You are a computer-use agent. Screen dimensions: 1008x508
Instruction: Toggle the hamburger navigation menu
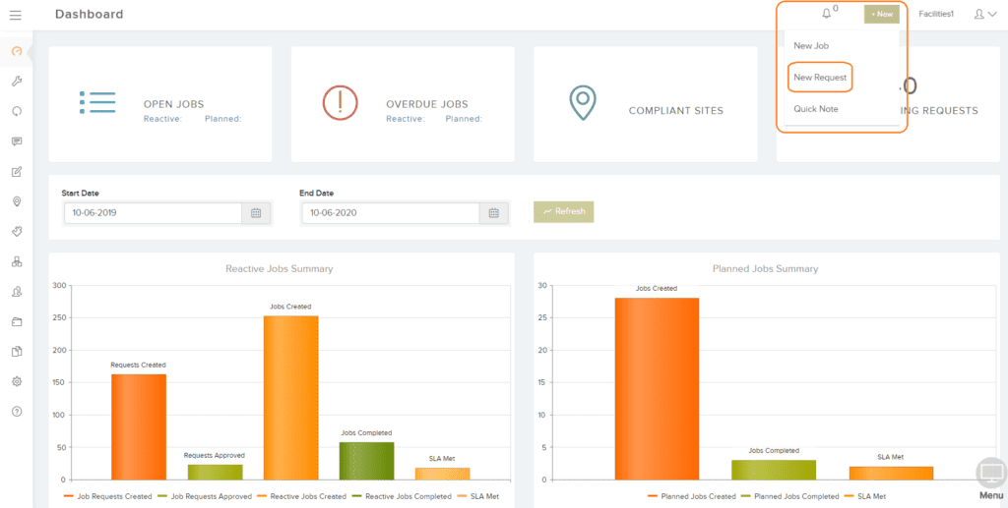pos(16,15)
